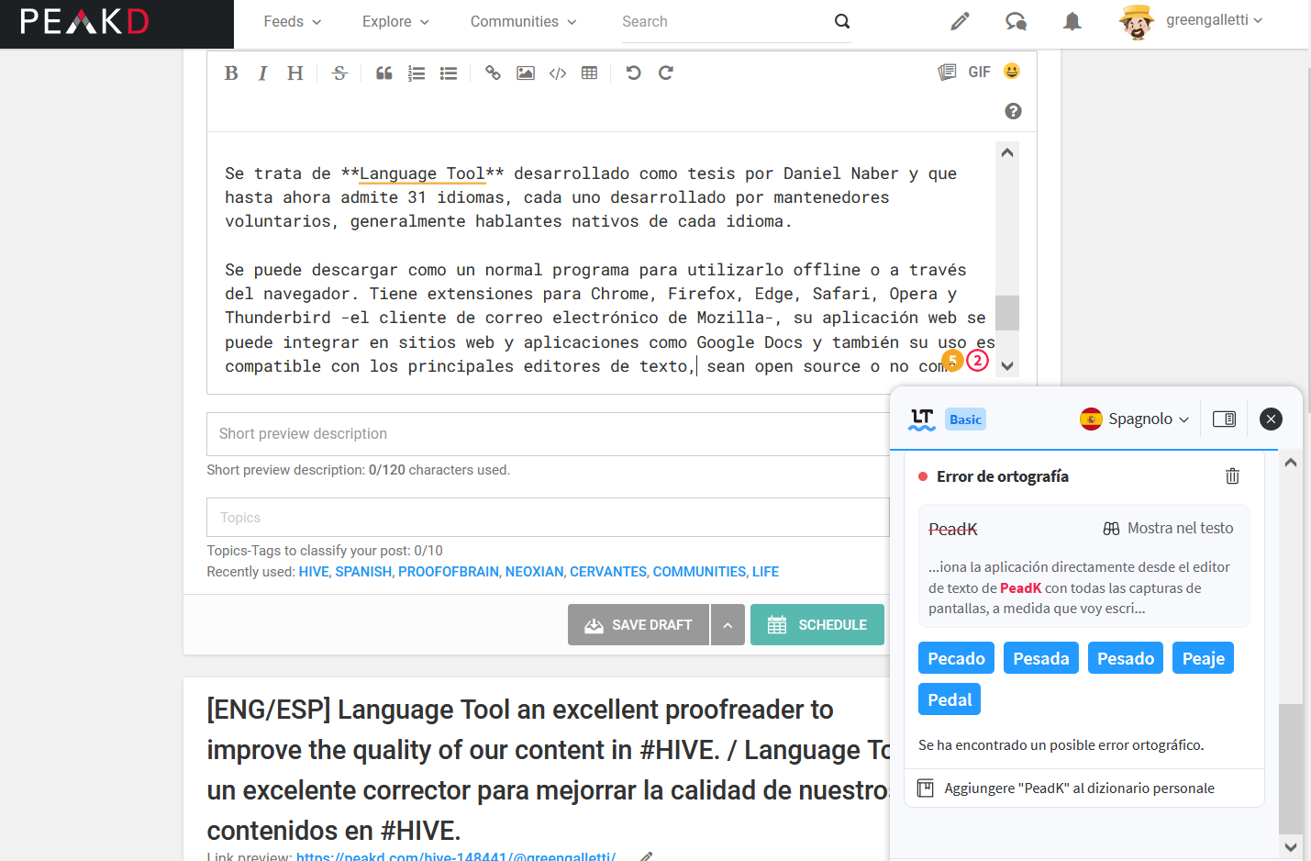Click the Search field
This screenshot has height=861, width=1311.
725,21
